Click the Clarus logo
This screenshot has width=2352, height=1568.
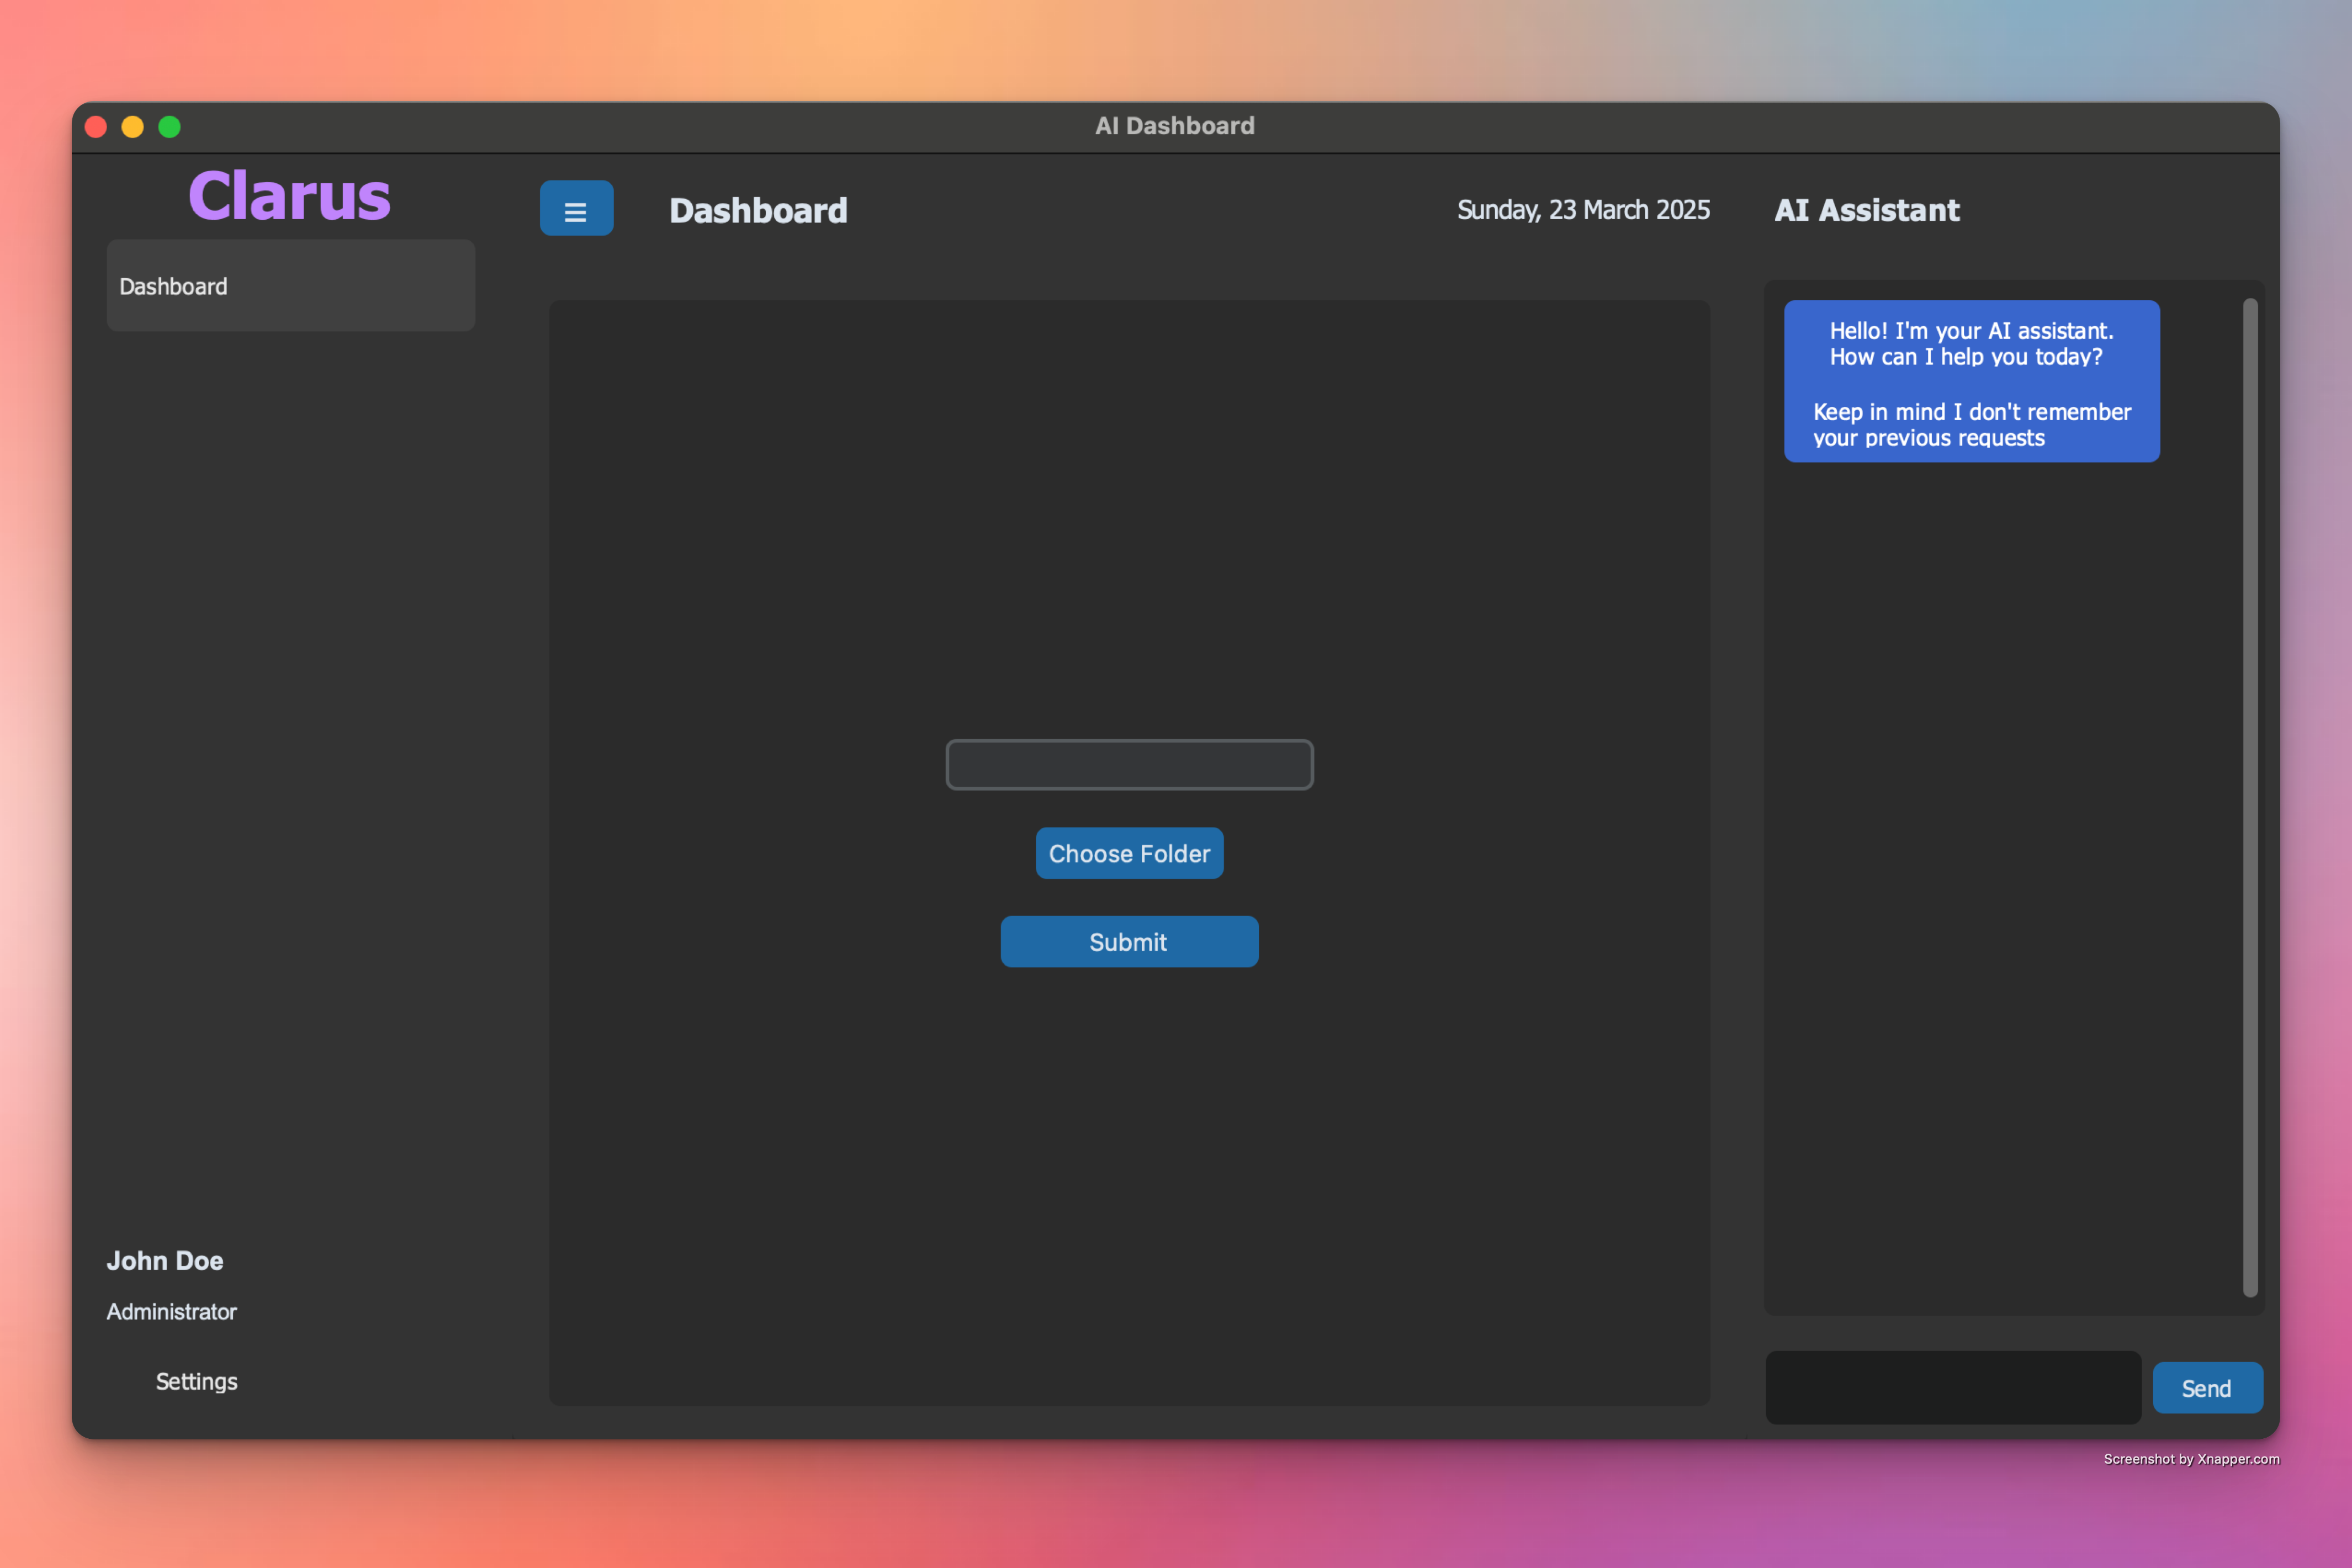289,196
